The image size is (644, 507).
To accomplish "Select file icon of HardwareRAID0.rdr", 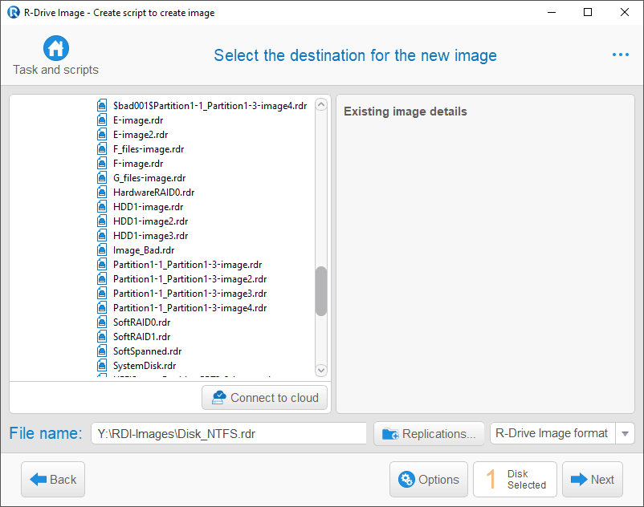I will 102,193.
